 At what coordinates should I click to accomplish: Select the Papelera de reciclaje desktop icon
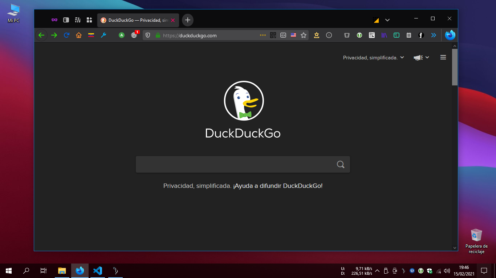pos(476,241)
